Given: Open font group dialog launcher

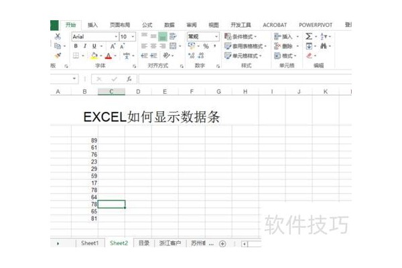Looking at the screenshot, I should (135, 66).
